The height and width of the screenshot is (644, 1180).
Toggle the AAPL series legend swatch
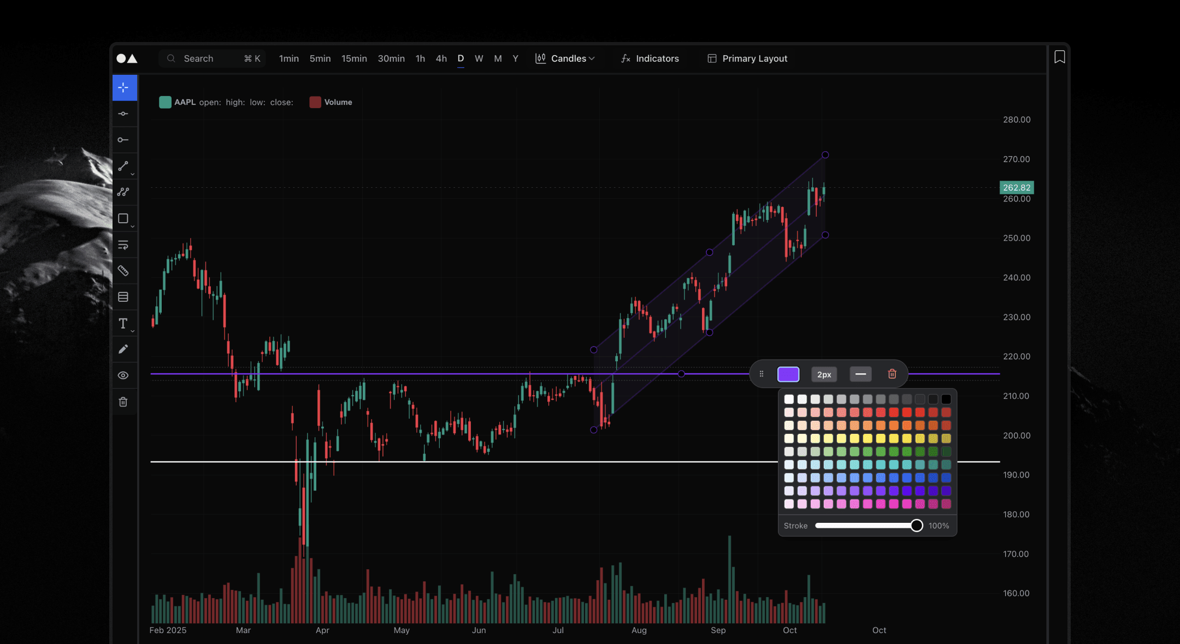[x=165, y=102]
